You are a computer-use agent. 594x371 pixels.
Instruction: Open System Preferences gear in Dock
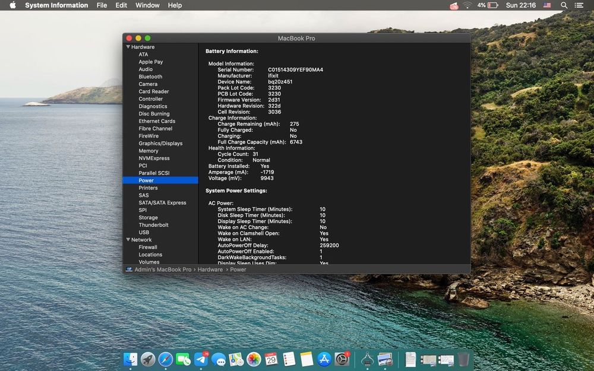coord(342,359)
